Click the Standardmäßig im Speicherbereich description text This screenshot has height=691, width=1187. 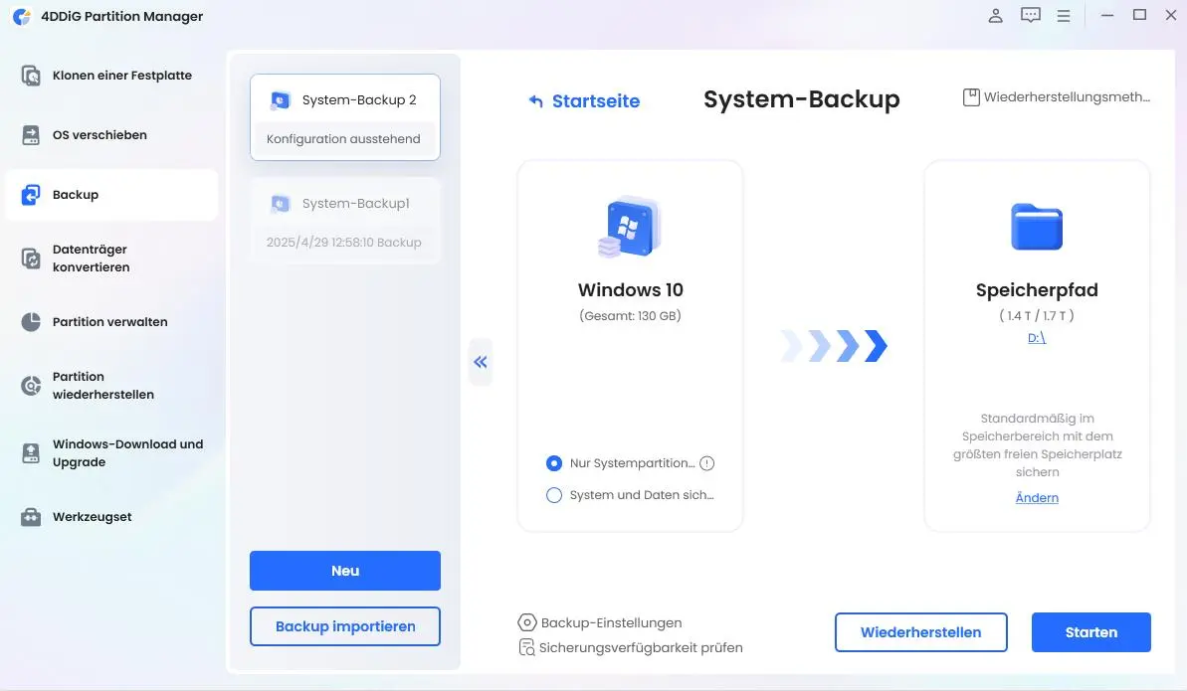1037,445
